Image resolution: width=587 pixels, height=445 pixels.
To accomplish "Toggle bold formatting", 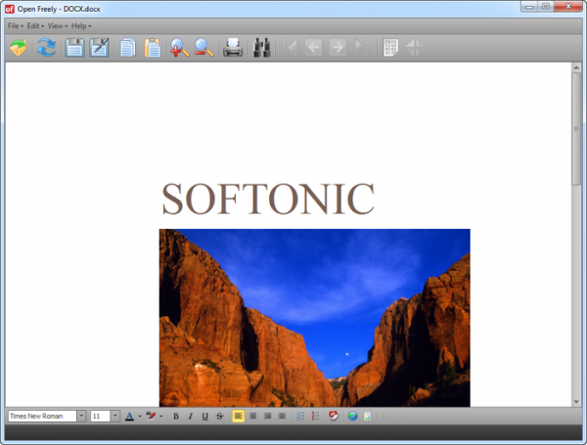I will 176,417.
